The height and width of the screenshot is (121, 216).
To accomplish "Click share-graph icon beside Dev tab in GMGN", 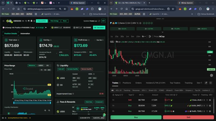I will click(206, 83).
